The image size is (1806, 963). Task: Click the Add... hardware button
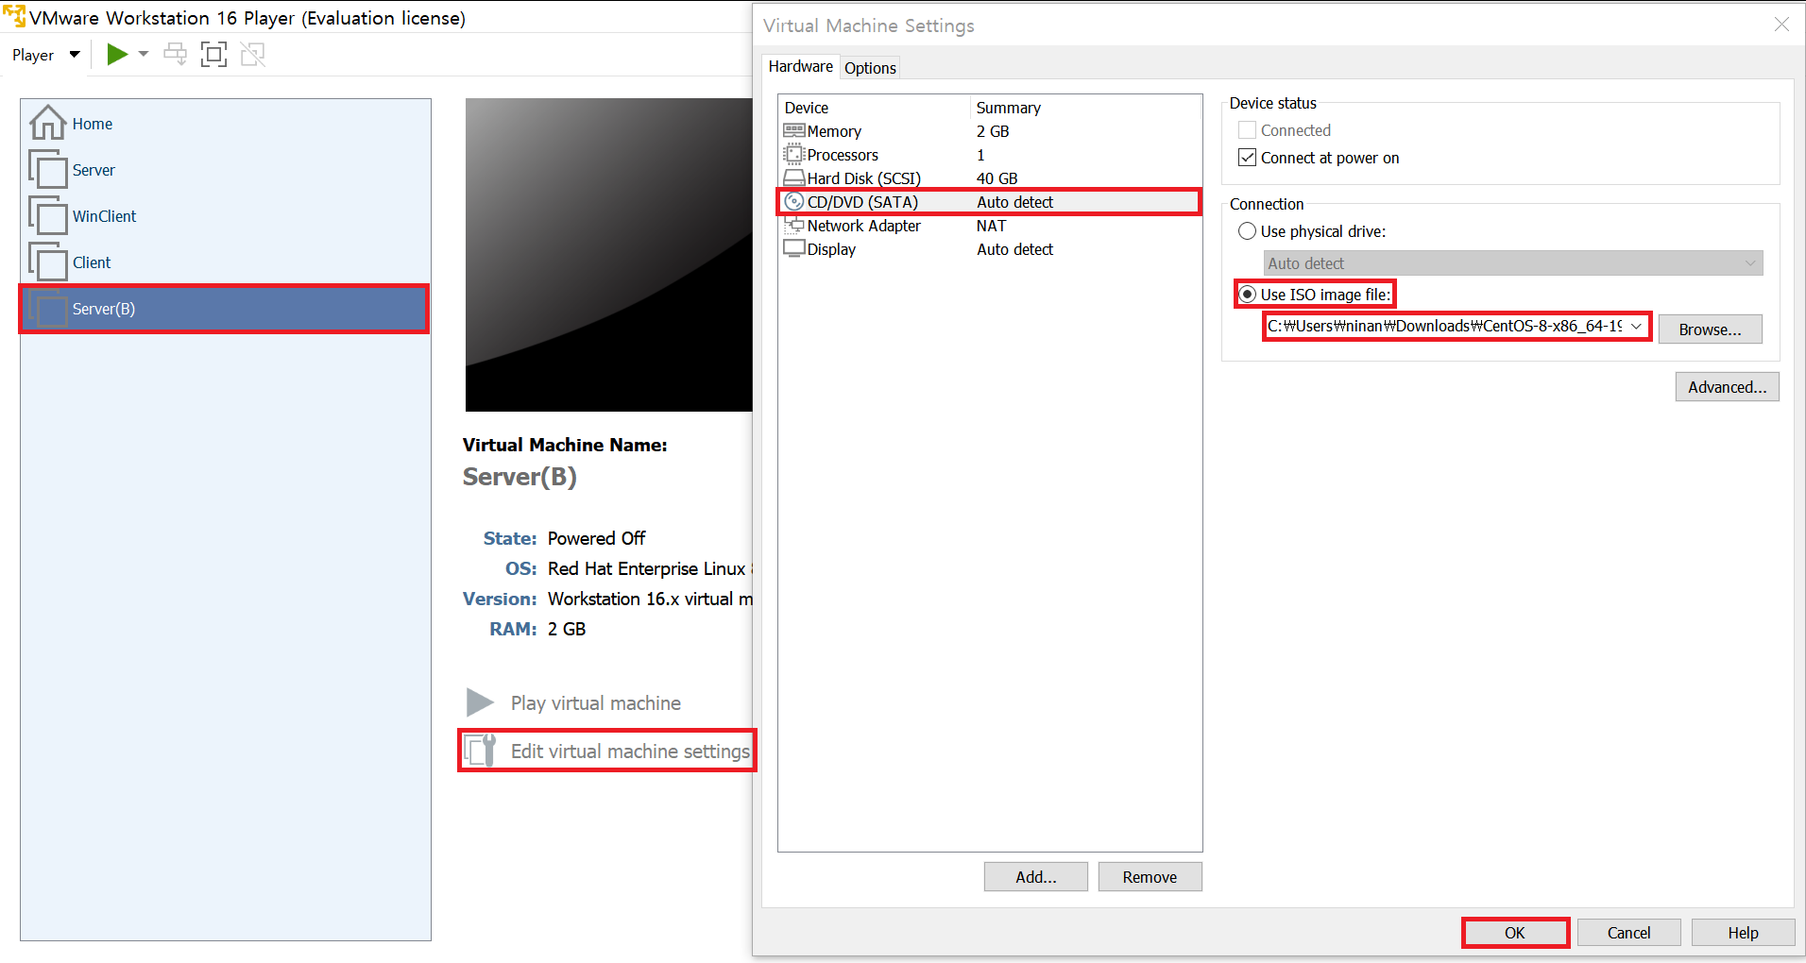tap(1035, 877)
